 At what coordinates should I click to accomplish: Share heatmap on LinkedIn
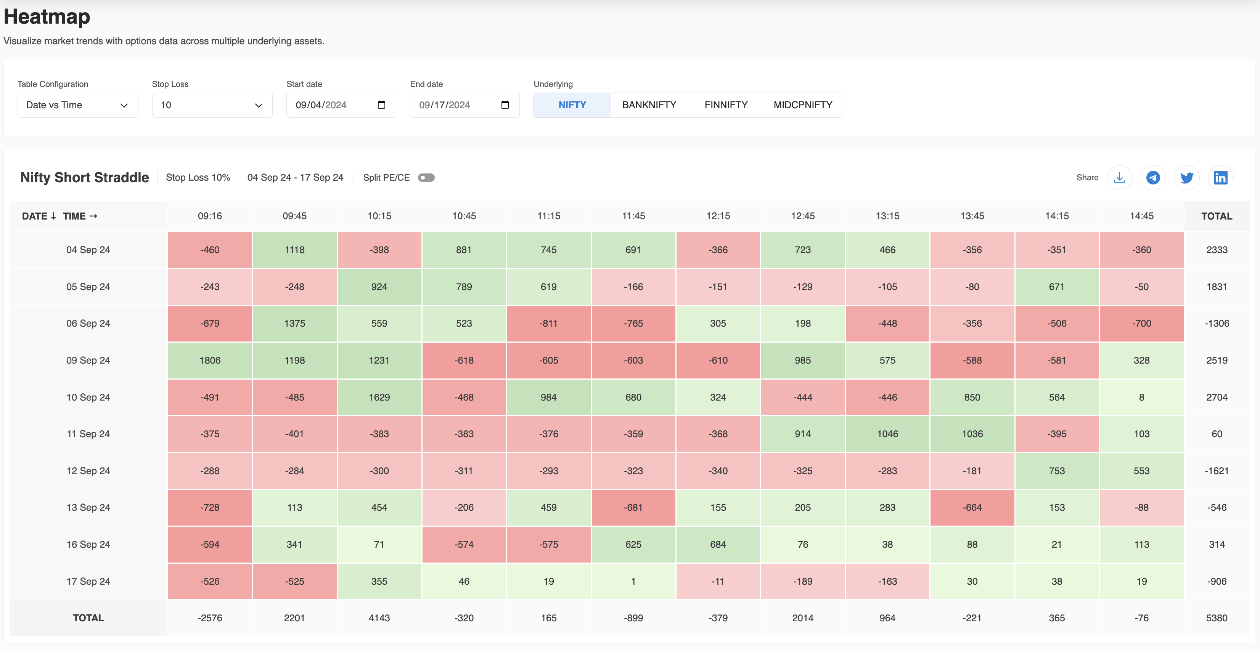[x=1220, y=178]
